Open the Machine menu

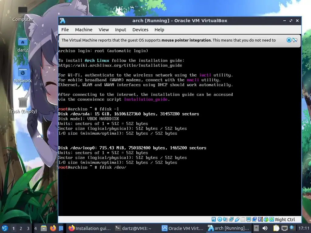84,30
